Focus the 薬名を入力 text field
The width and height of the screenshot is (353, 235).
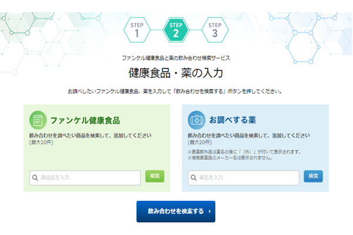click(247, 177)
